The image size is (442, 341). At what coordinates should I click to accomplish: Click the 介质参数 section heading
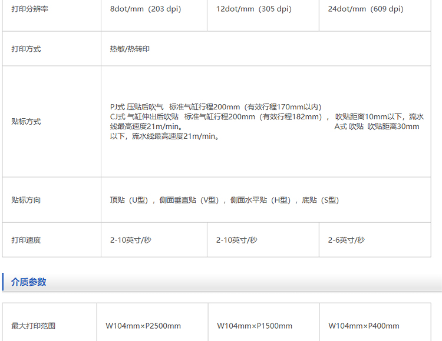coord(28,282)
